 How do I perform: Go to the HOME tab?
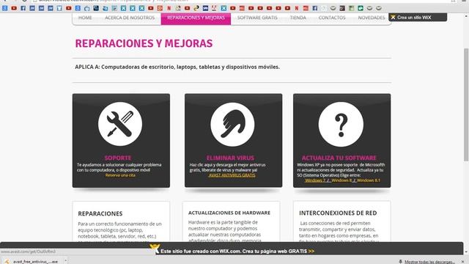85,18
